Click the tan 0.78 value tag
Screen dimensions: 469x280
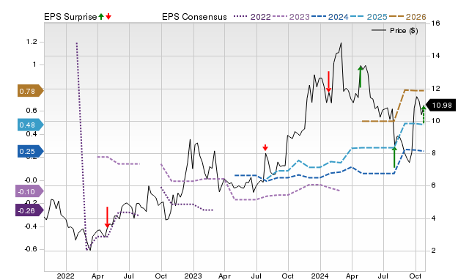[31, 91]
